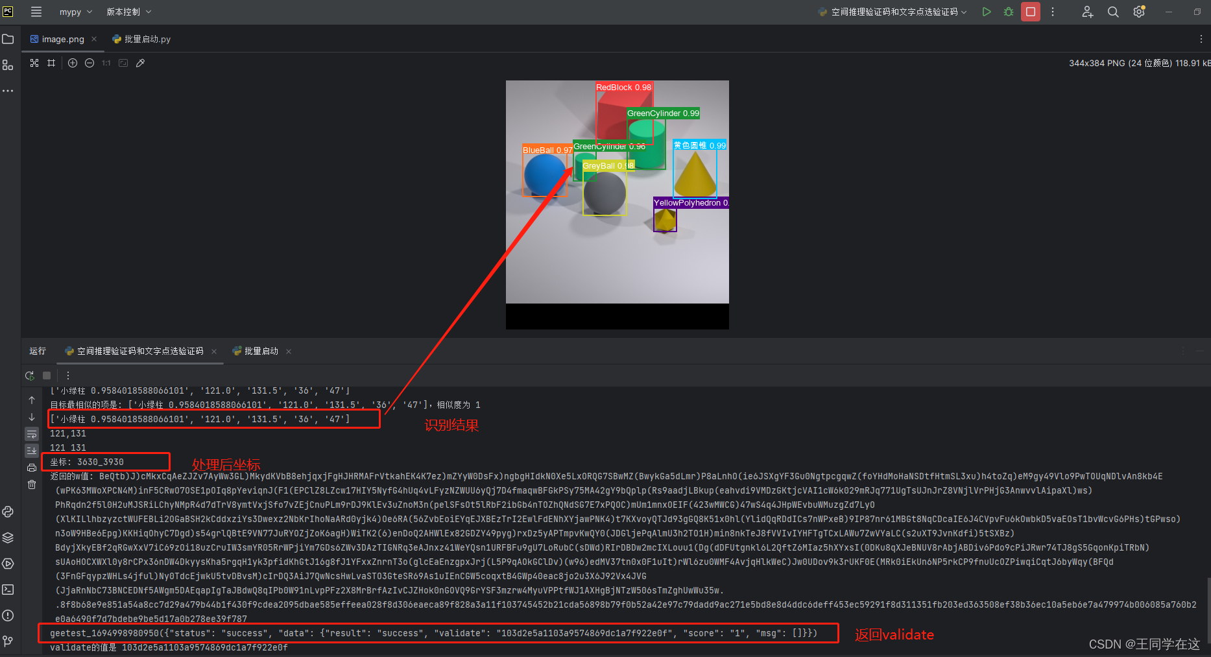Toggle soft-wrap in the console

[x=32, y=434]
